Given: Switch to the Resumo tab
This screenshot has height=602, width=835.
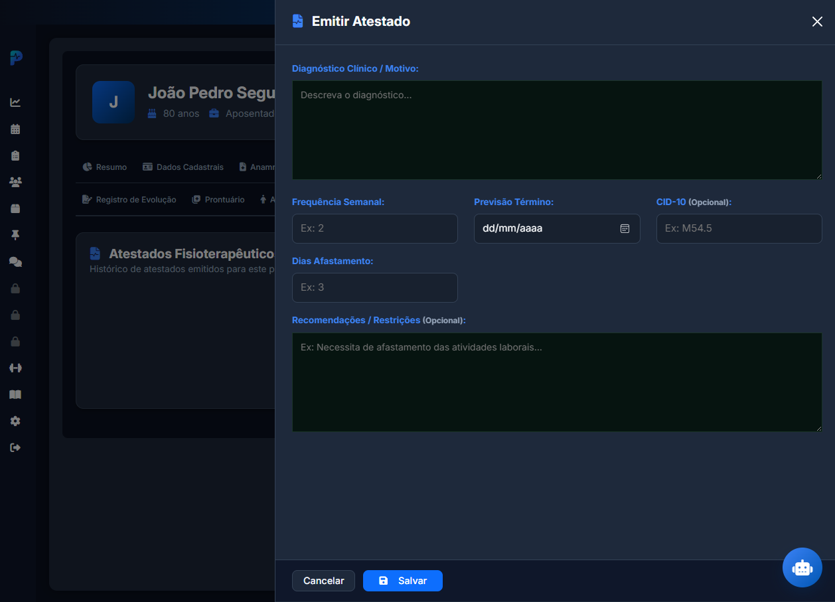Looking at the screenshot, I should (105, 167).
